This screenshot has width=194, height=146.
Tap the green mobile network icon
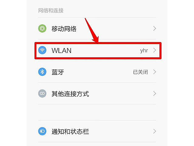pos(42,28)
